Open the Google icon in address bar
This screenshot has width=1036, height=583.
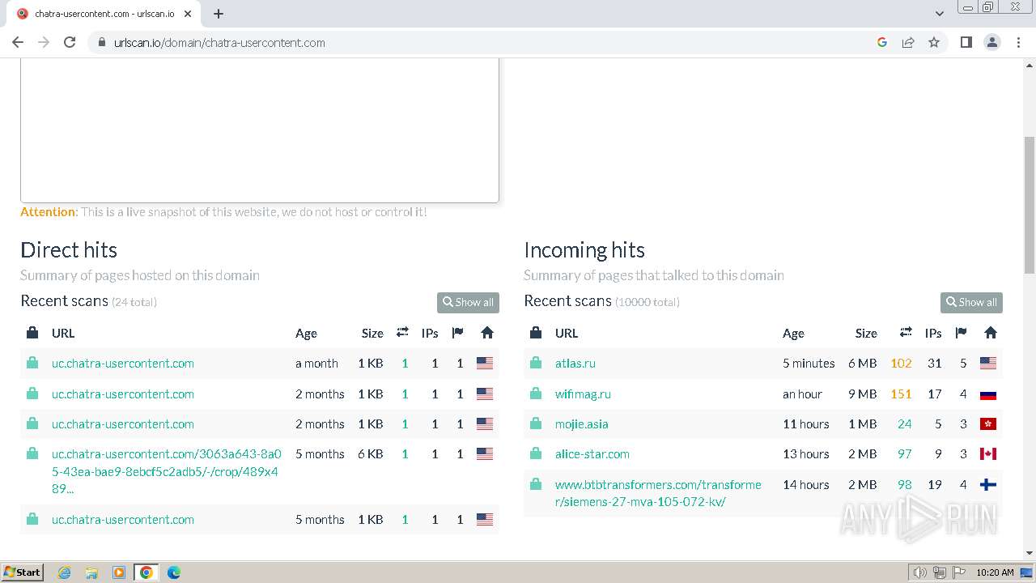click(882, 42)
